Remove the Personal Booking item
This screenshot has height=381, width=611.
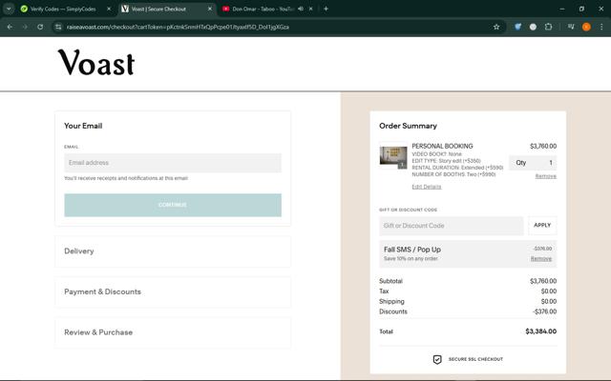coord(545,176)
